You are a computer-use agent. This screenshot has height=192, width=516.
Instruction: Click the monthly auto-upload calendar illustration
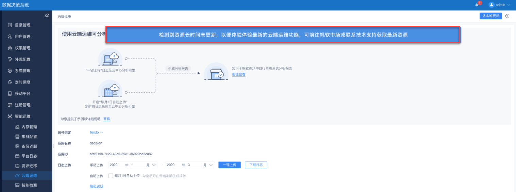tap(110, 89)
